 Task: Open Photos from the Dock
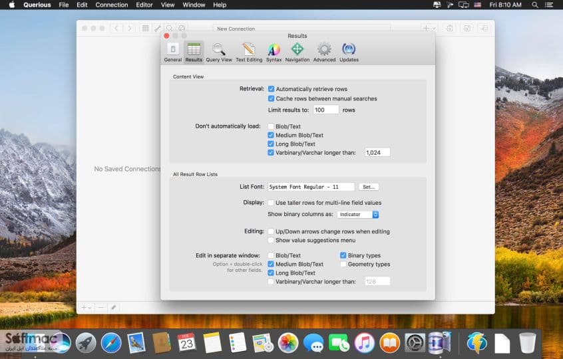click(288, 342)
